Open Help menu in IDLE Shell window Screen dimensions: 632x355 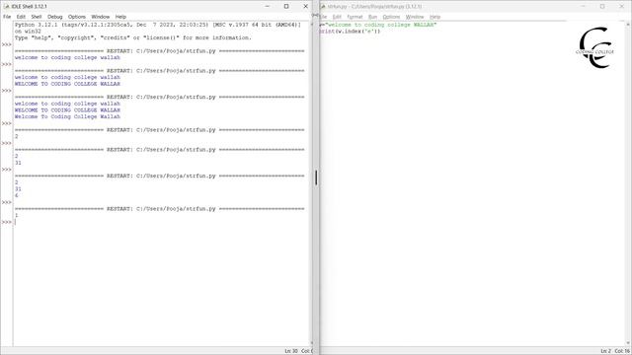tap(120, 17)
